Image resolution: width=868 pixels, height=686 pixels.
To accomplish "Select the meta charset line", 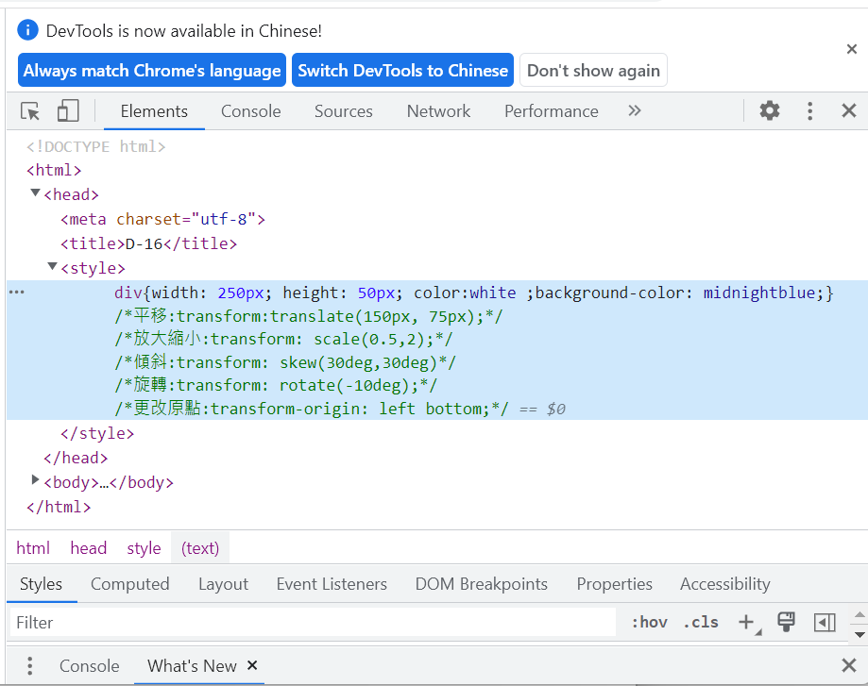I will pos(162,219).
